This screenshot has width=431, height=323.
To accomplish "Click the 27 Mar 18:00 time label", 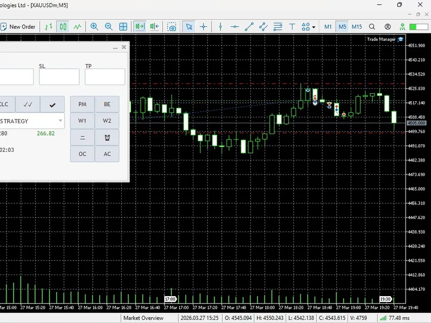I will click(x=262, y=307).
